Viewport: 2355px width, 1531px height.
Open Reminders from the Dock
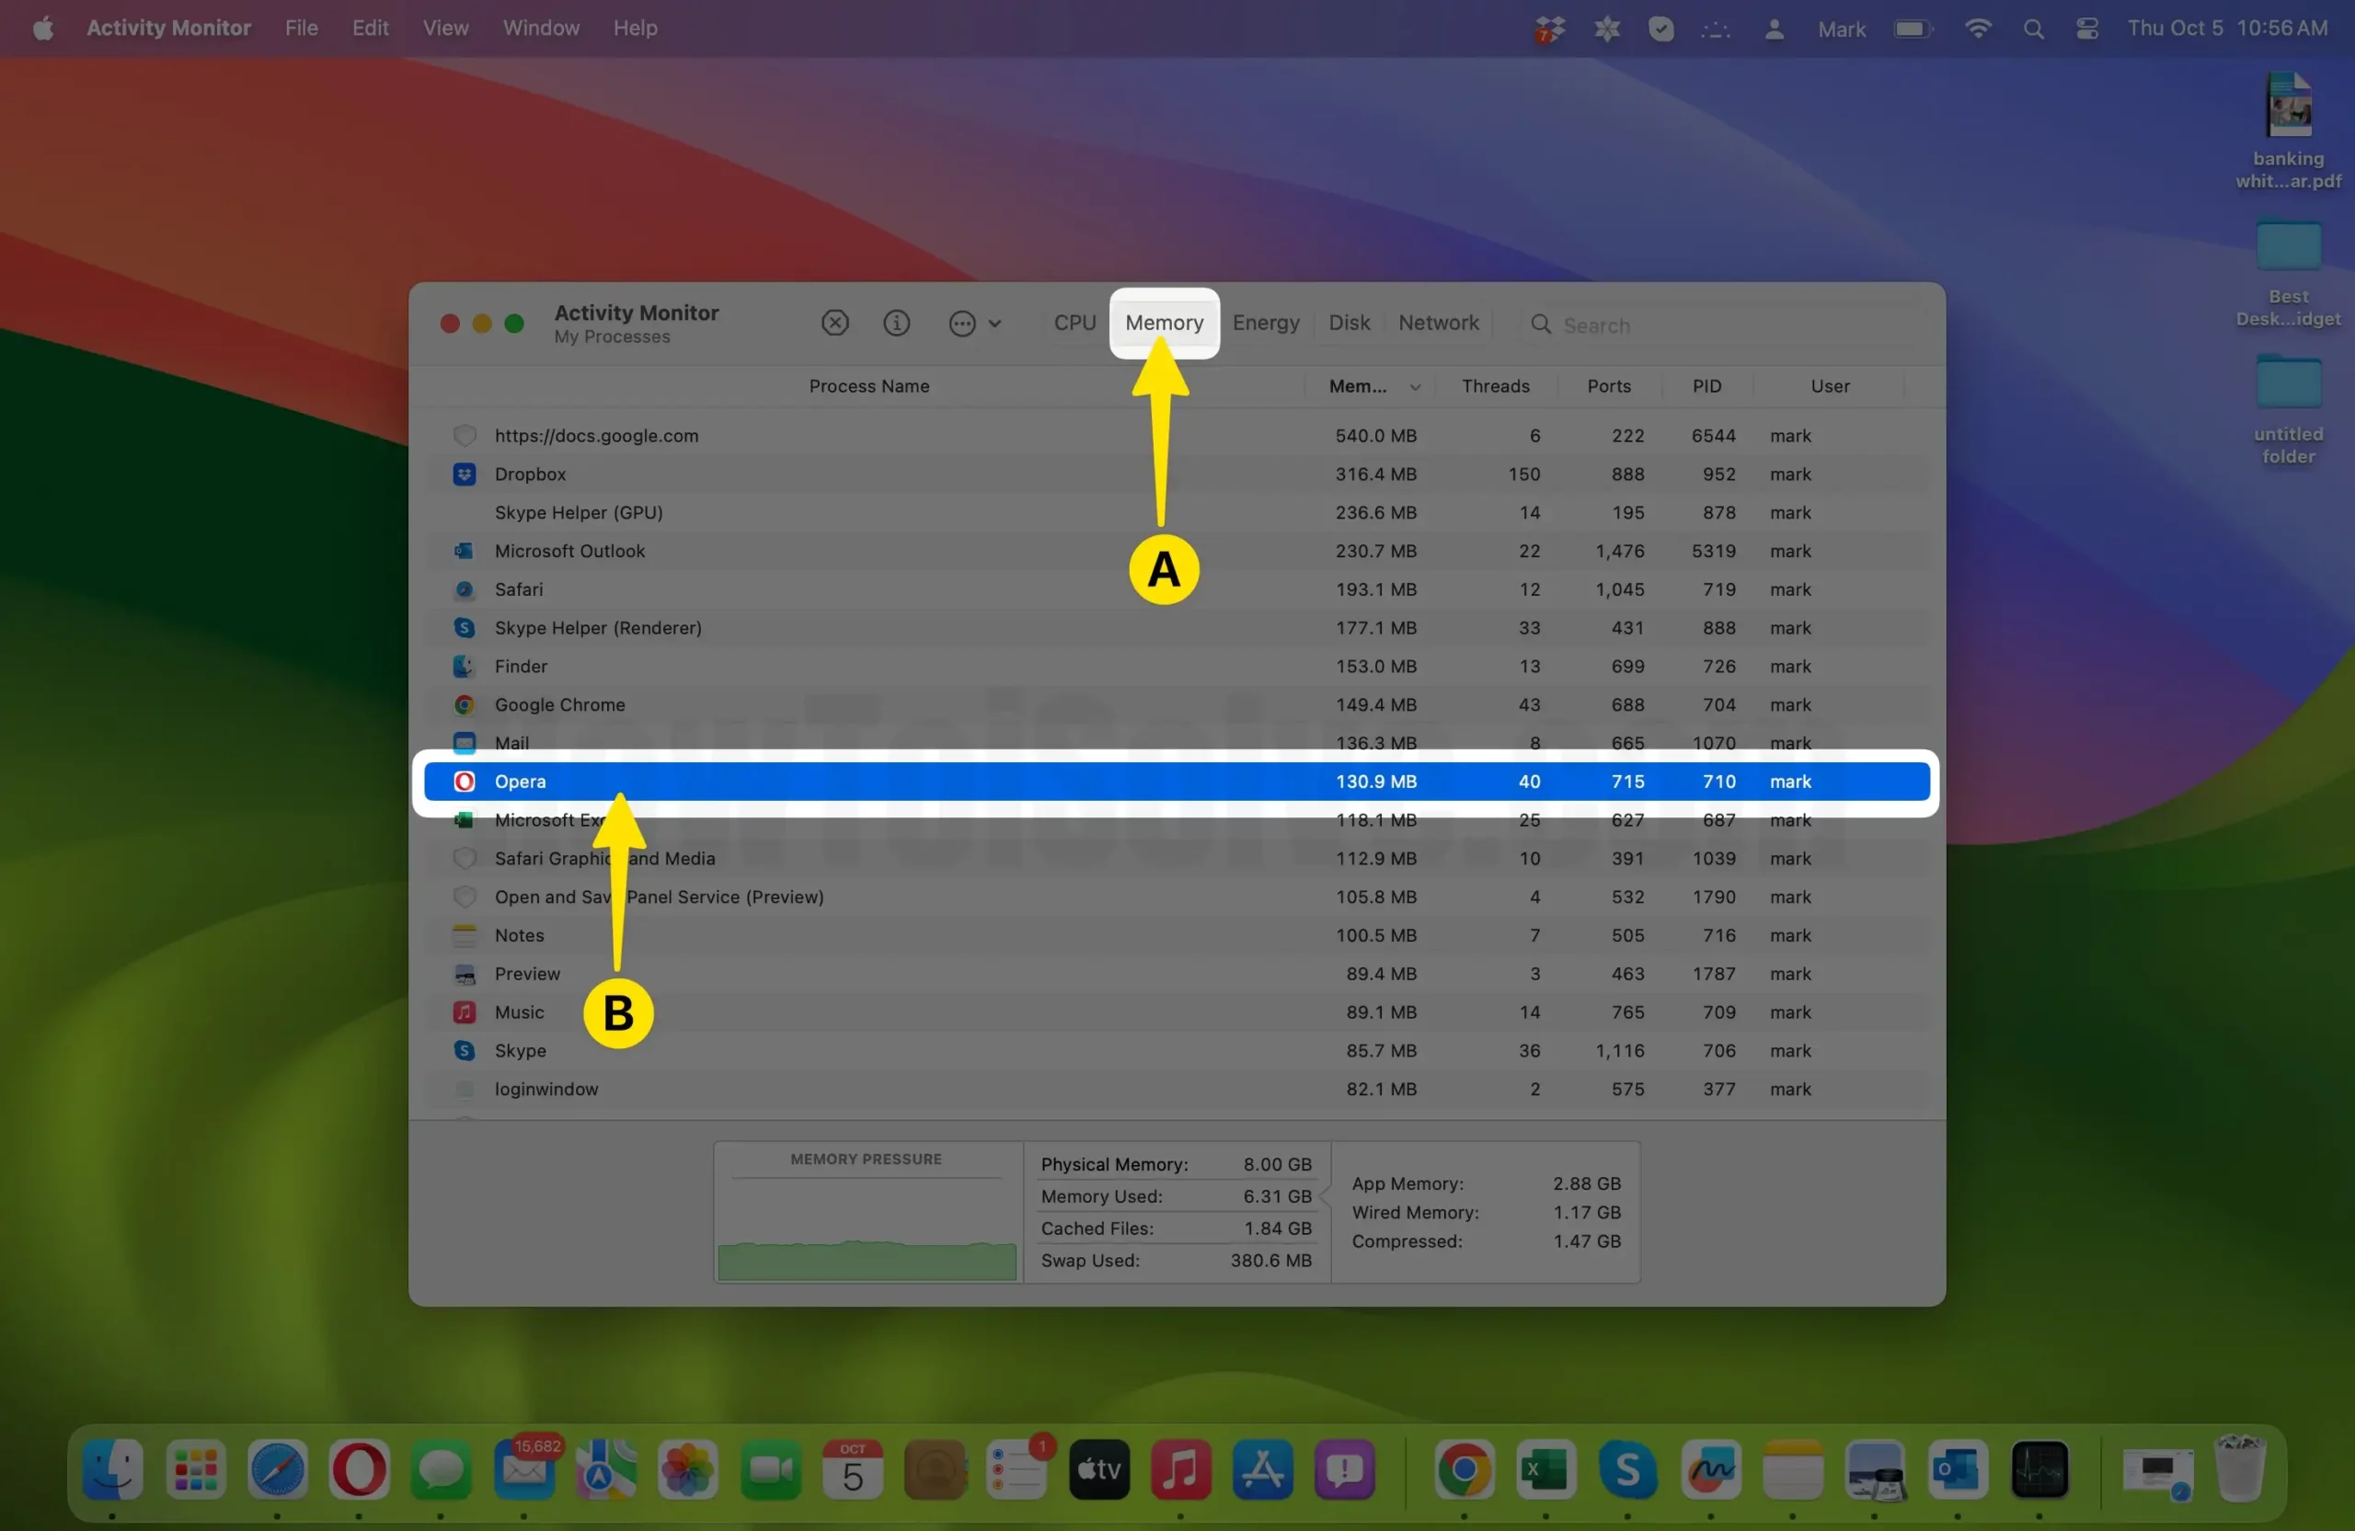click(1017, 1468)
